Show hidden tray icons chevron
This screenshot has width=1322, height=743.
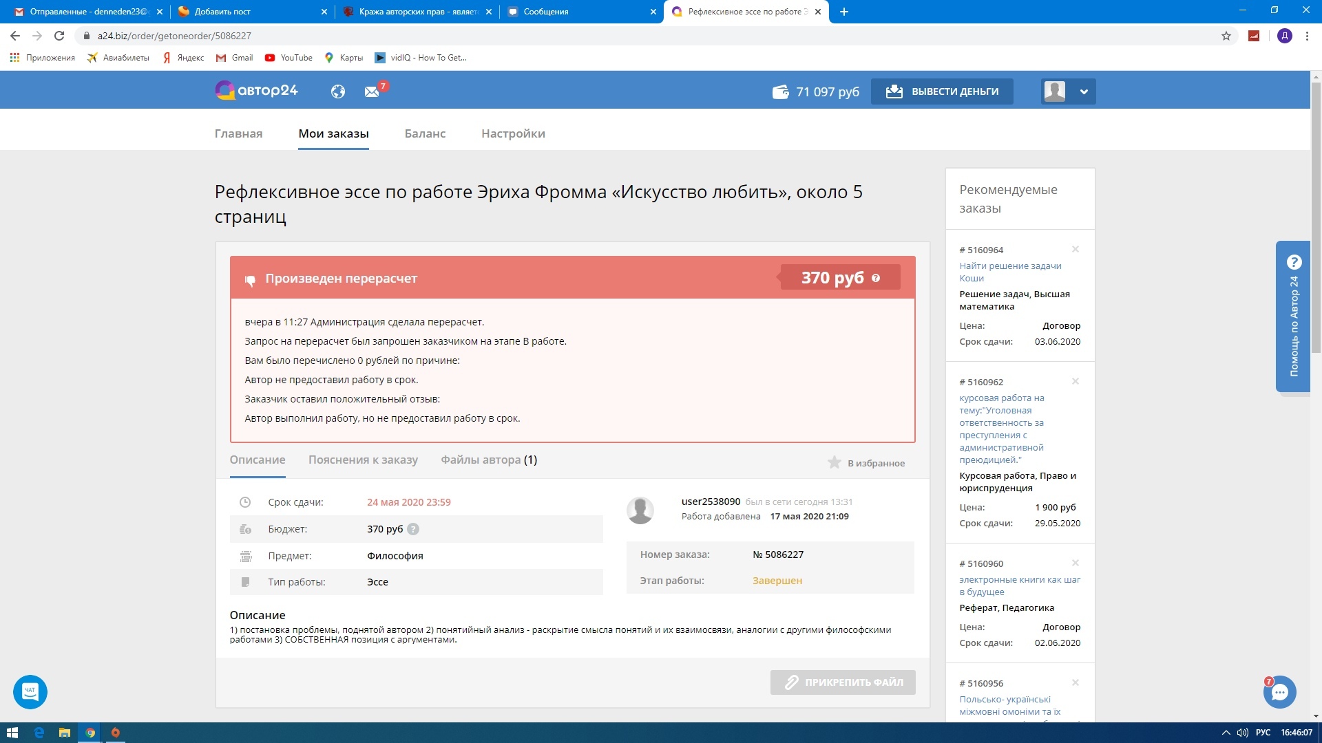(1226, 733)
